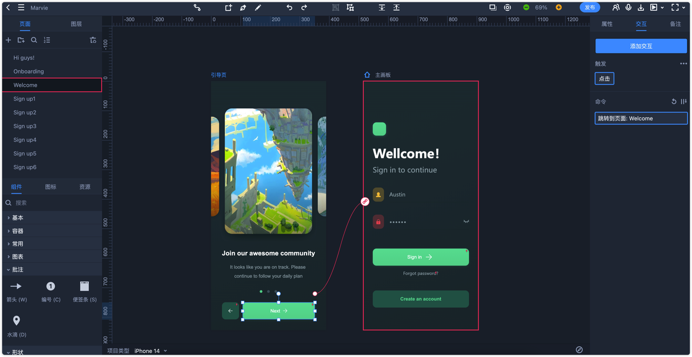The width and height of the screenshot is (692, 357).
Task: Click the download icon in top bar
Action: tap(641, 8)
